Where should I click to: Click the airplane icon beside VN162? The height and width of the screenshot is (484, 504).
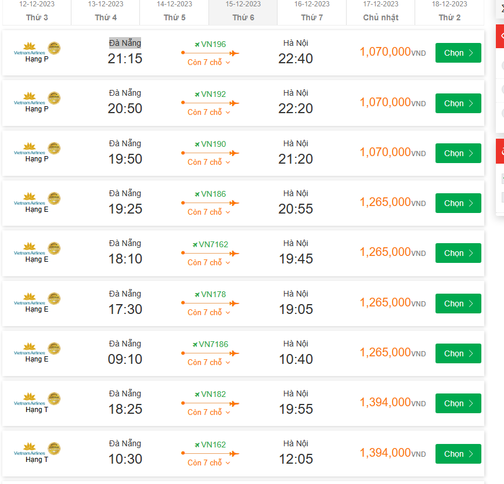[x=197, y=445]
